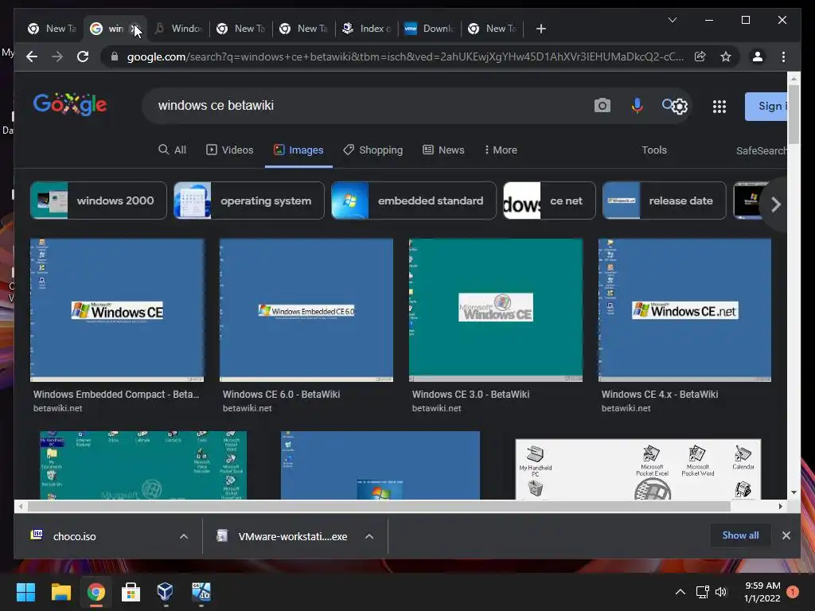
Task: Click the Sign in button
Action: click(766, 106)
